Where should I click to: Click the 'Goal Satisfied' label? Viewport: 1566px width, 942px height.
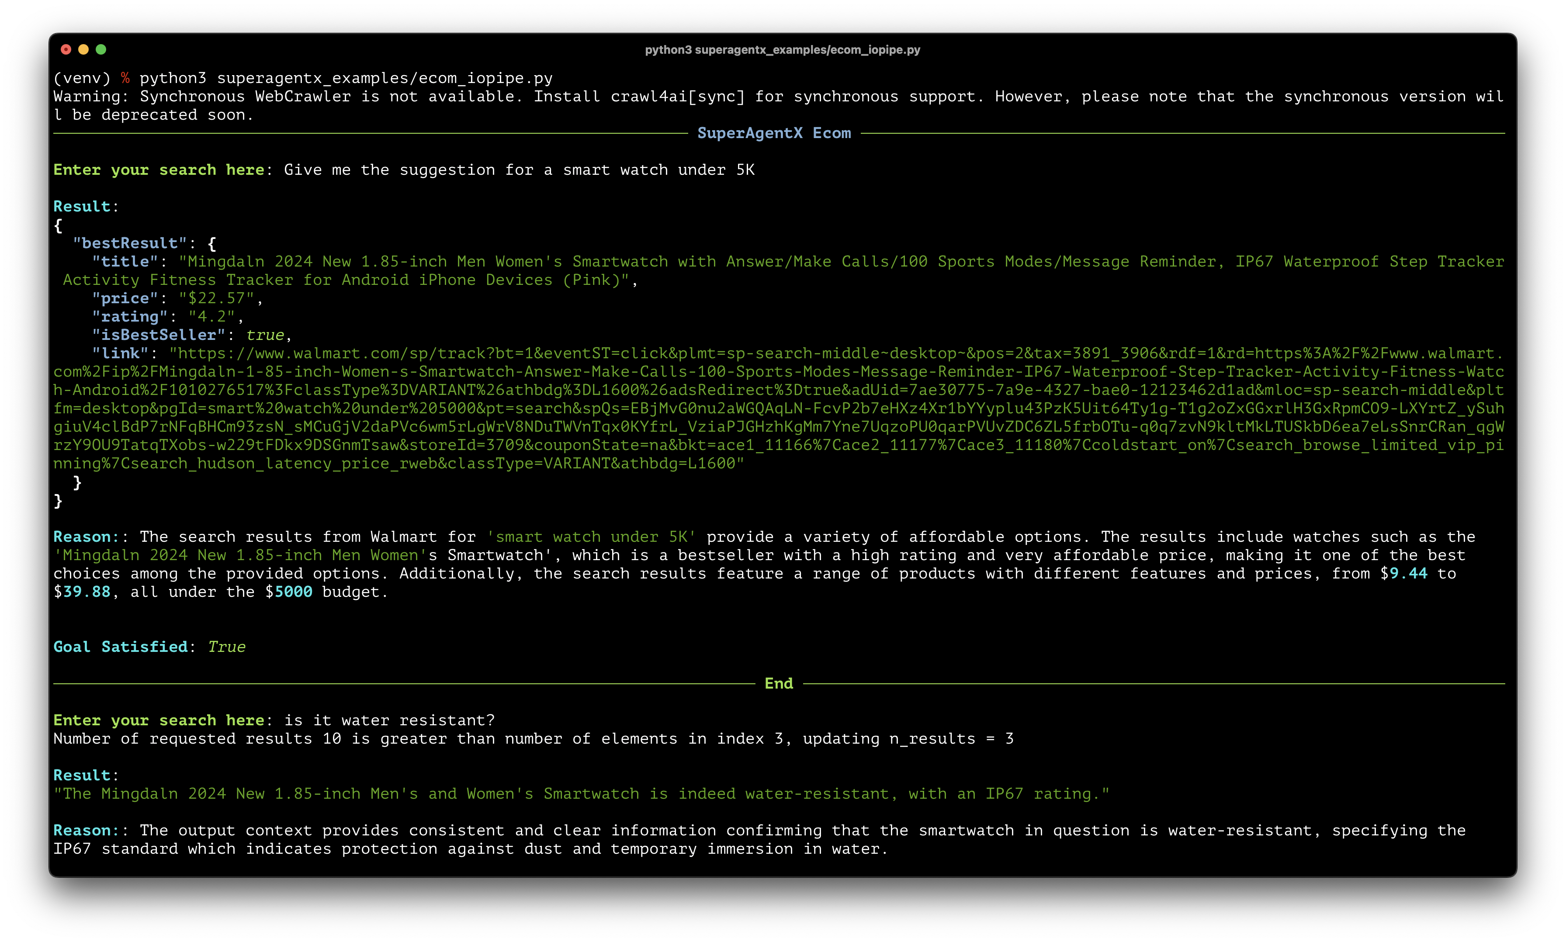pos(121,647)
